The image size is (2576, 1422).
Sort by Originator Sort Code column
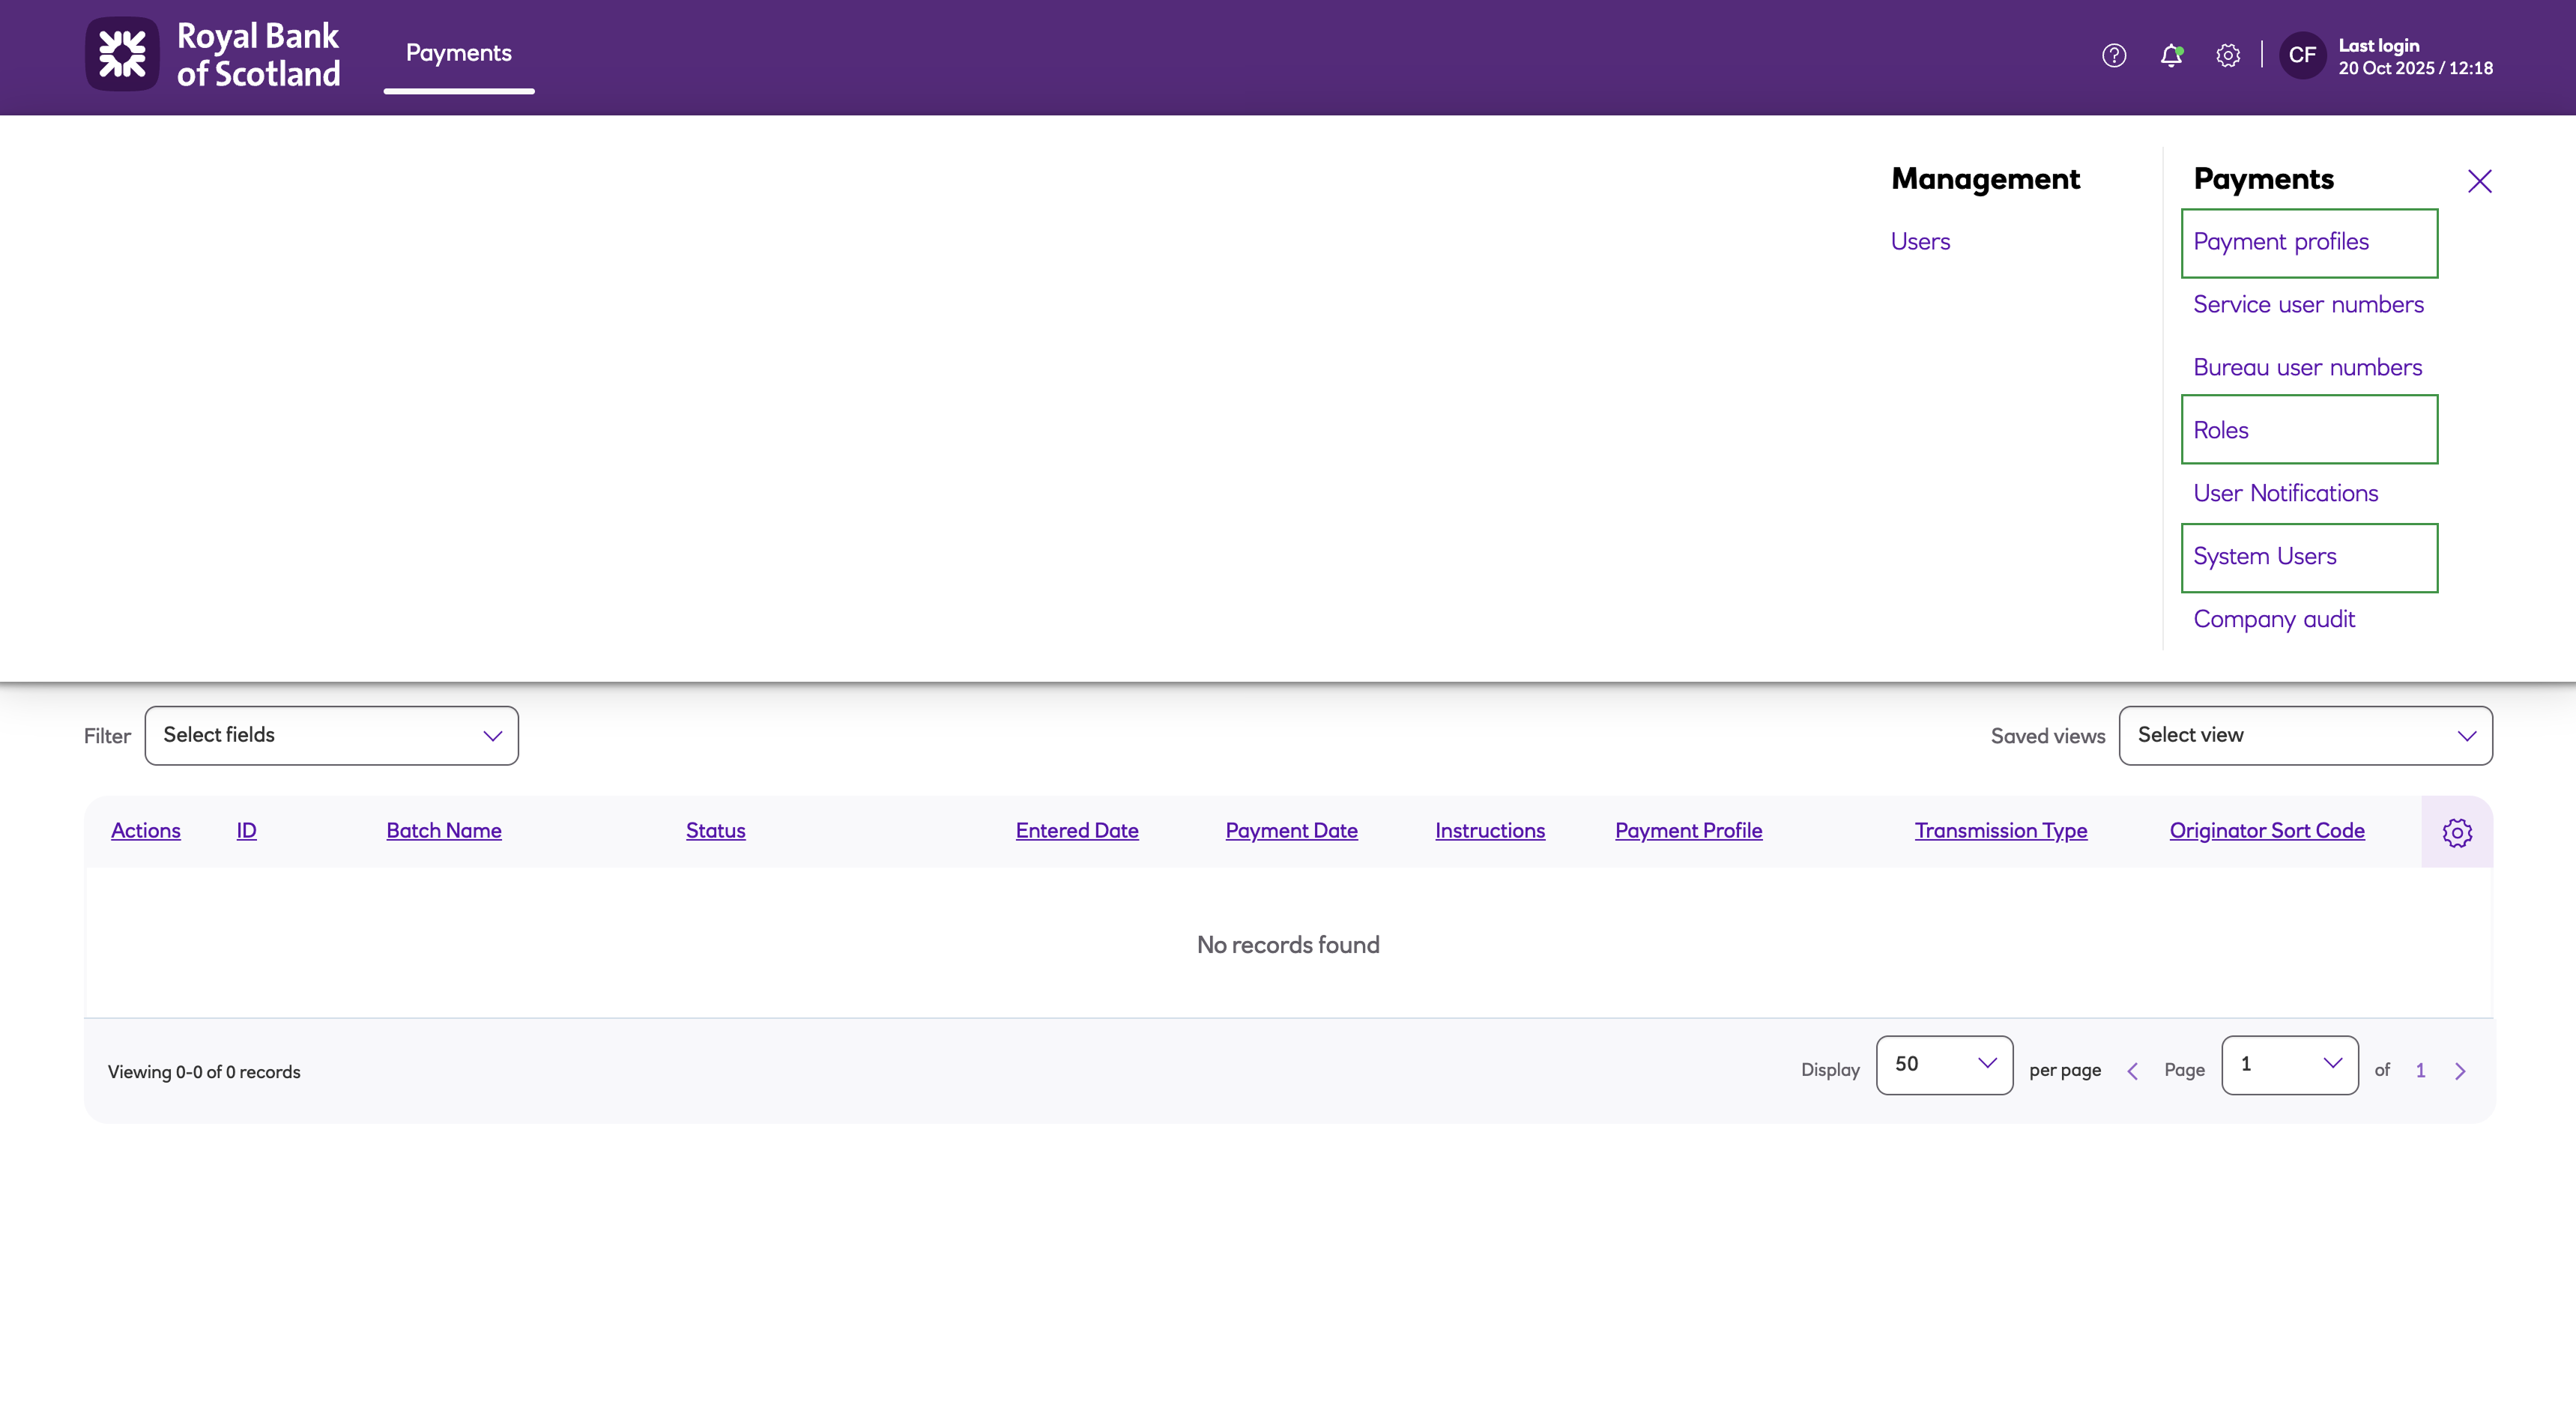[x=2266, y=830]
